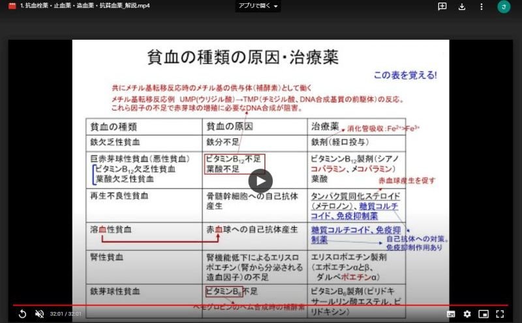Image resolution: width=522 pixels, height=323 pixels.
Task: Click the add shortcut to Drive icon
Action: [442, 7]
